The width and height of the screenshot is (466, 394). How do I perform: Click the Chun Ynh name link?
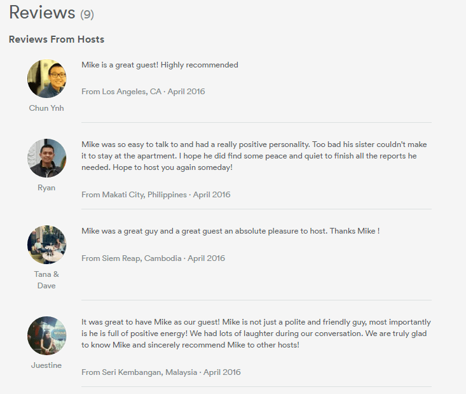click(x=46, y=108)
